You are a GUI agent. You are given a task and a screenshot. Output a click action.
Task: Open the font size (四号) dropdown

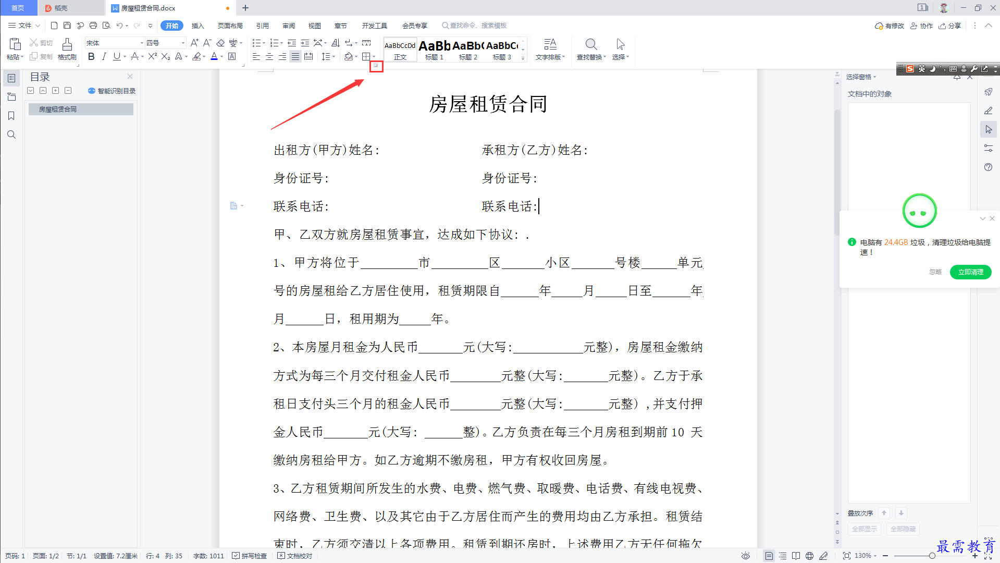click(183, 43)
